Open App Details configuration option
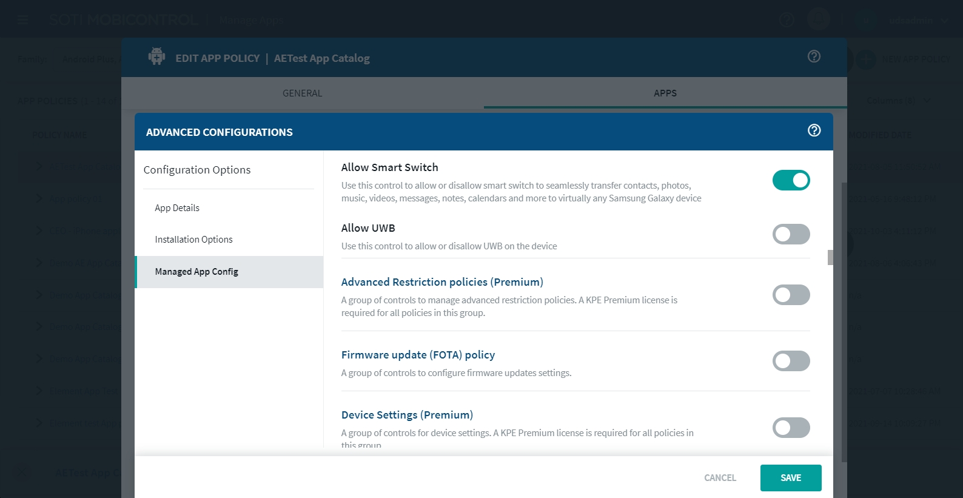Screen dimensions: 963x498 (x=177, y=208)
